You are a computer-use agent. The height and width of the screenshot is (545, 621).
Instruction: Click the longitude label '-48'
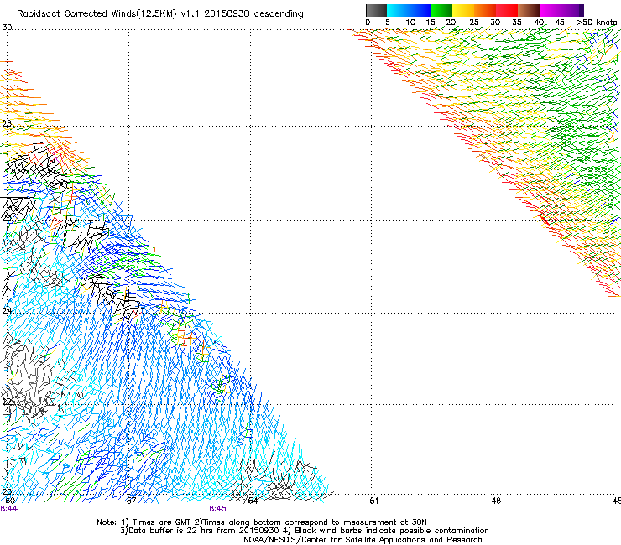point(493,501)
